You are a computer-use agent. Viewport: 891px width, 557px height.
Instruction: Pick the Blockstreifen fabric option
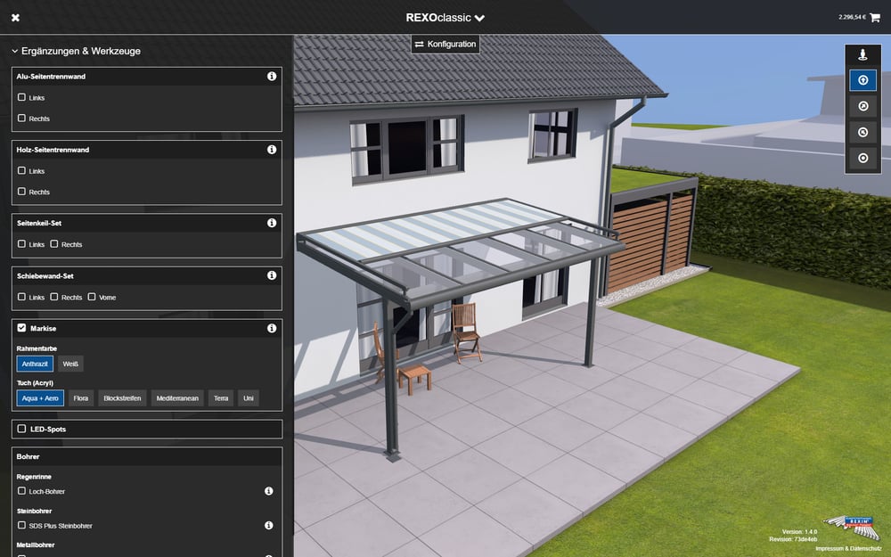coord(122,398)
